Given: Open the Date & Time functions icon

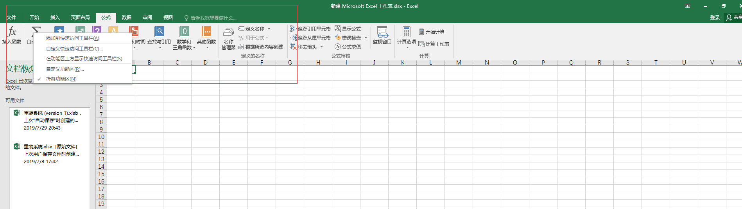Looking at the screenshot, I should click(134, 31).
